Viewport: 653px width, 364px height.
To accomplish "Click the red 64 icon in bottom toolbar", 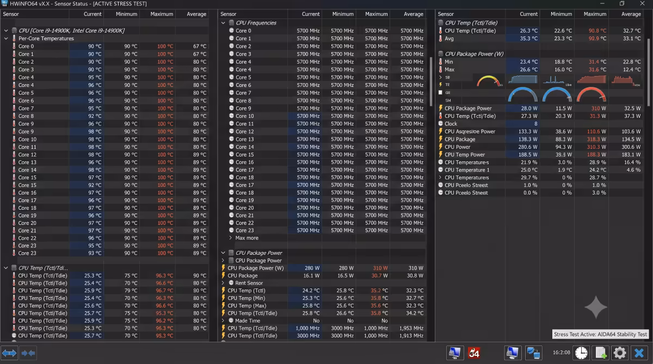I will [x=474, y=353].
